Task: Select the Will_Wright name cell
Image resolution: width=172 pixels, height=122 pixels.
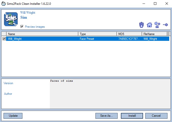Action: click(x=15, y=39)
